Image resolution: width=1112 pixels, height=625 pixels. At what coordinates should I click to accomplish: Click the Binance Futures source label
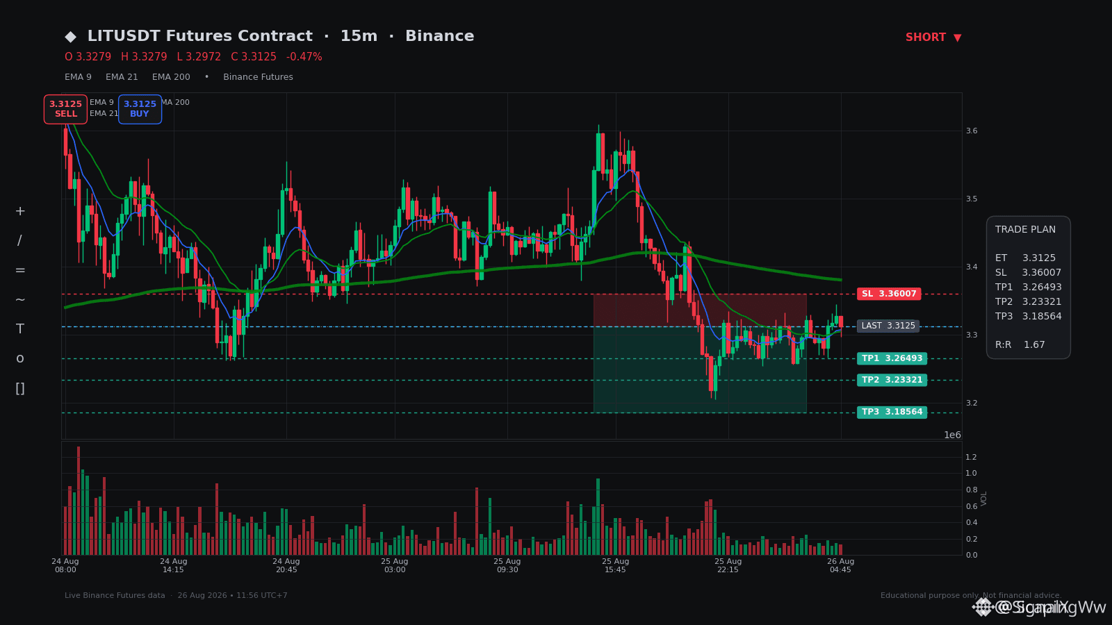click(x=258, y=77)
